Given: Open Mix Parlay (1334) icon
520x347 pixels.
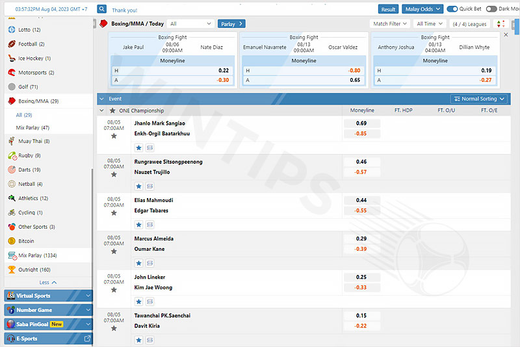Looking at the screenshot, I should point(12,255).
